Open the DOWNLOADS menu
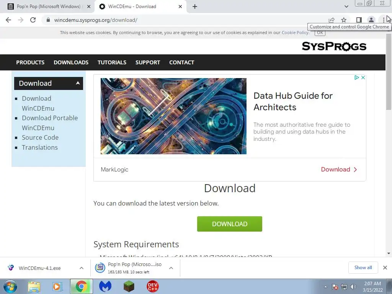Screen dimensions: 392x294 (x=71, y=62)
